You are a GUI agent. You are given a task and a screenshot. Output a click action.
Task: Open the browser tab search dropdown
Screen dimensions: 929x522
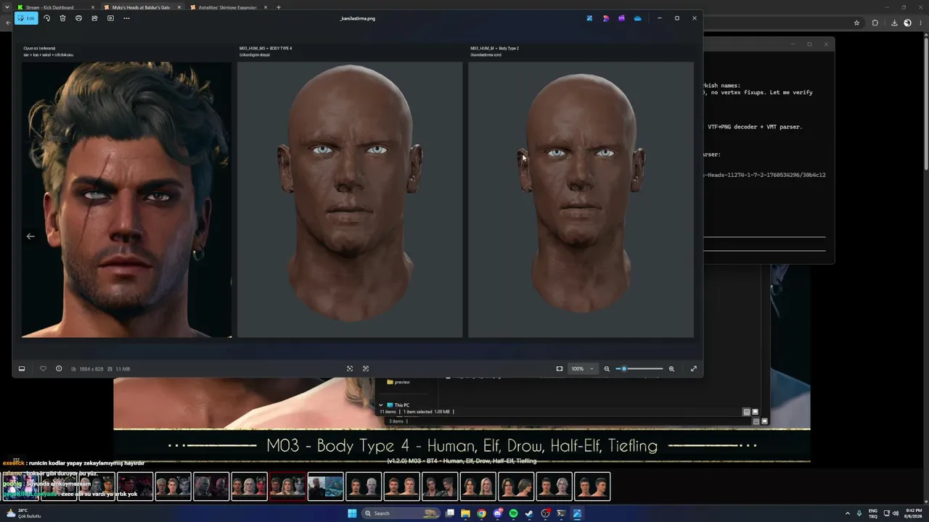(7, 7)
